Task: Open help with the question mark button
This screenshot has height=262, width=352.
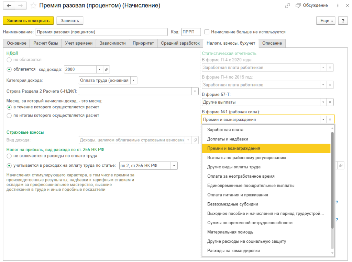Action: tap(342, 21)
